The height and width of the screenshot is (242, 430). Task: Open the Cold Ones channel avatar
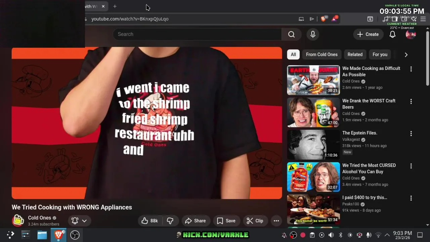pyautogui.click(x=18, y=220)
